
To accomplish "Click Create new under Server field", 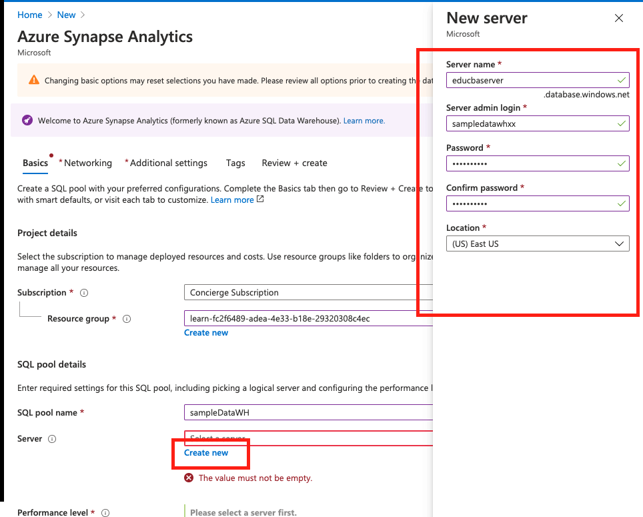I will coord(206,453).
